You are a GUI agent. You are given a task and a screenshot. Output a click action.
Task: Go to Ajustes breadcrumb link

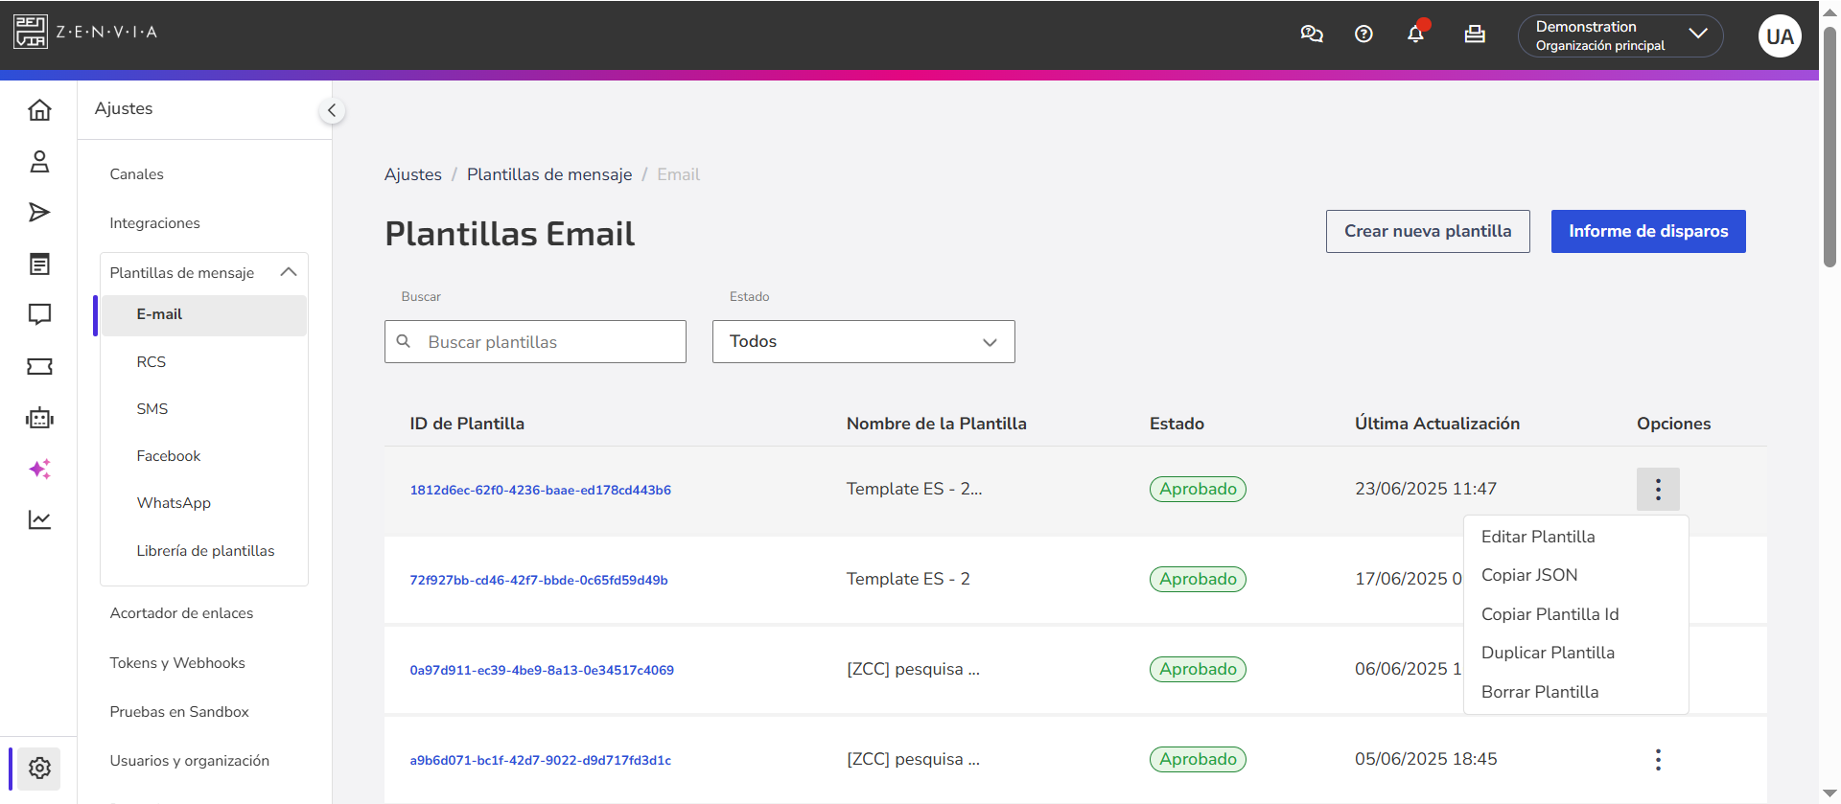[413, 174]
